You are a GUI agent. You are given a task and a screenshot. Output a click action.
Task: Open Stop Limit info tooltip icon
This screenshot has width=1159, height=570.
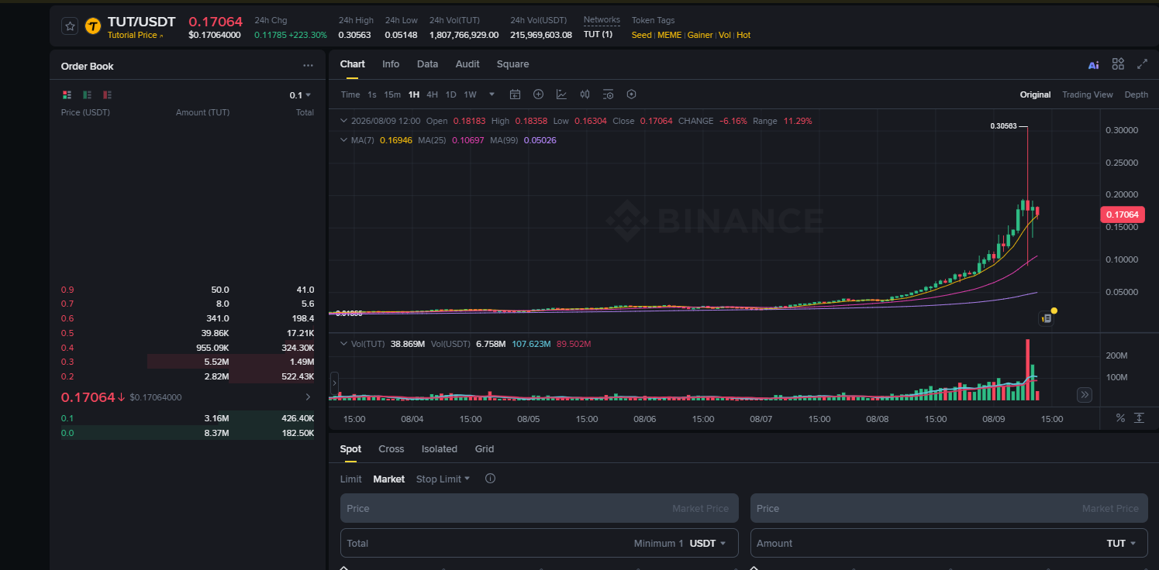490,479
